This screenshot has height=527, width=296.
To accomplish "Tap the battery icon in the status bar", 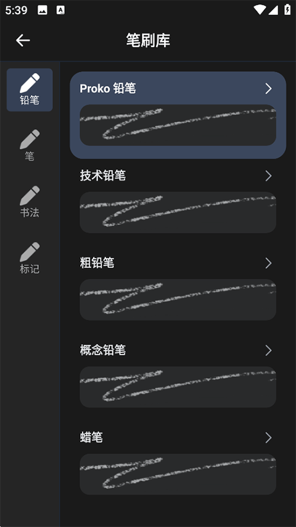I will (287, 10).
